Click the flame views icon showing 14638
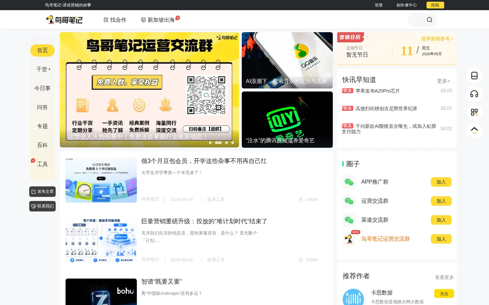Viewport: 489px width, 305px height. [301, 200]
